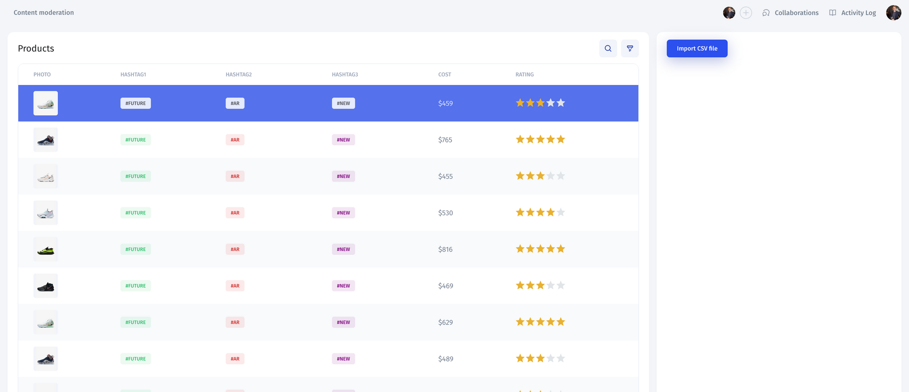This screenshot has width=909, height=392.
Task: Click the Import CSV file button
Action: point(697,49)
